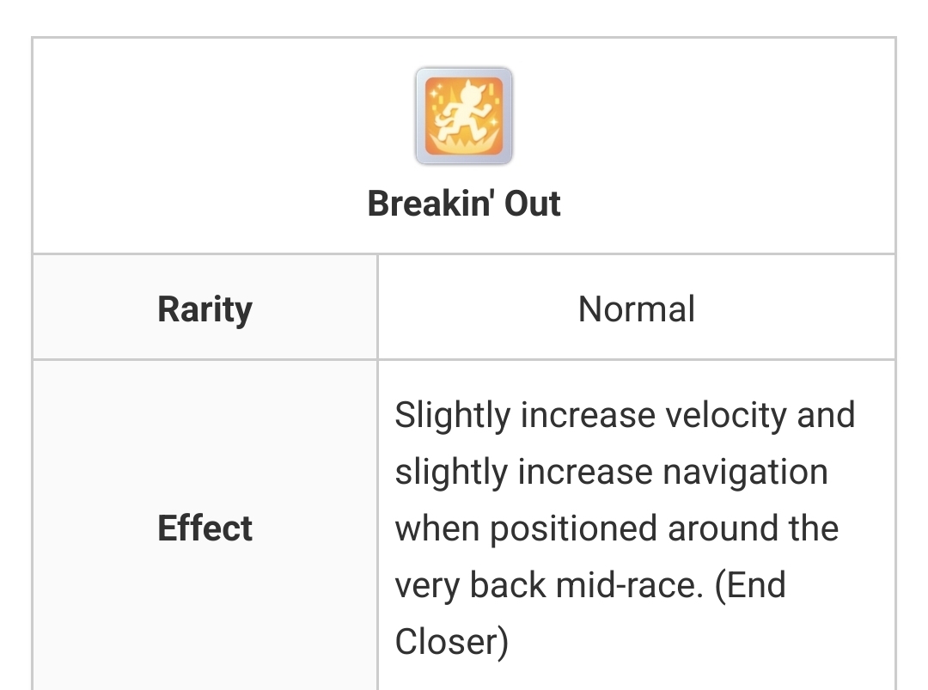Click the word "Slightly" starting the description
The image size is (928, 690).
(453, 415)
